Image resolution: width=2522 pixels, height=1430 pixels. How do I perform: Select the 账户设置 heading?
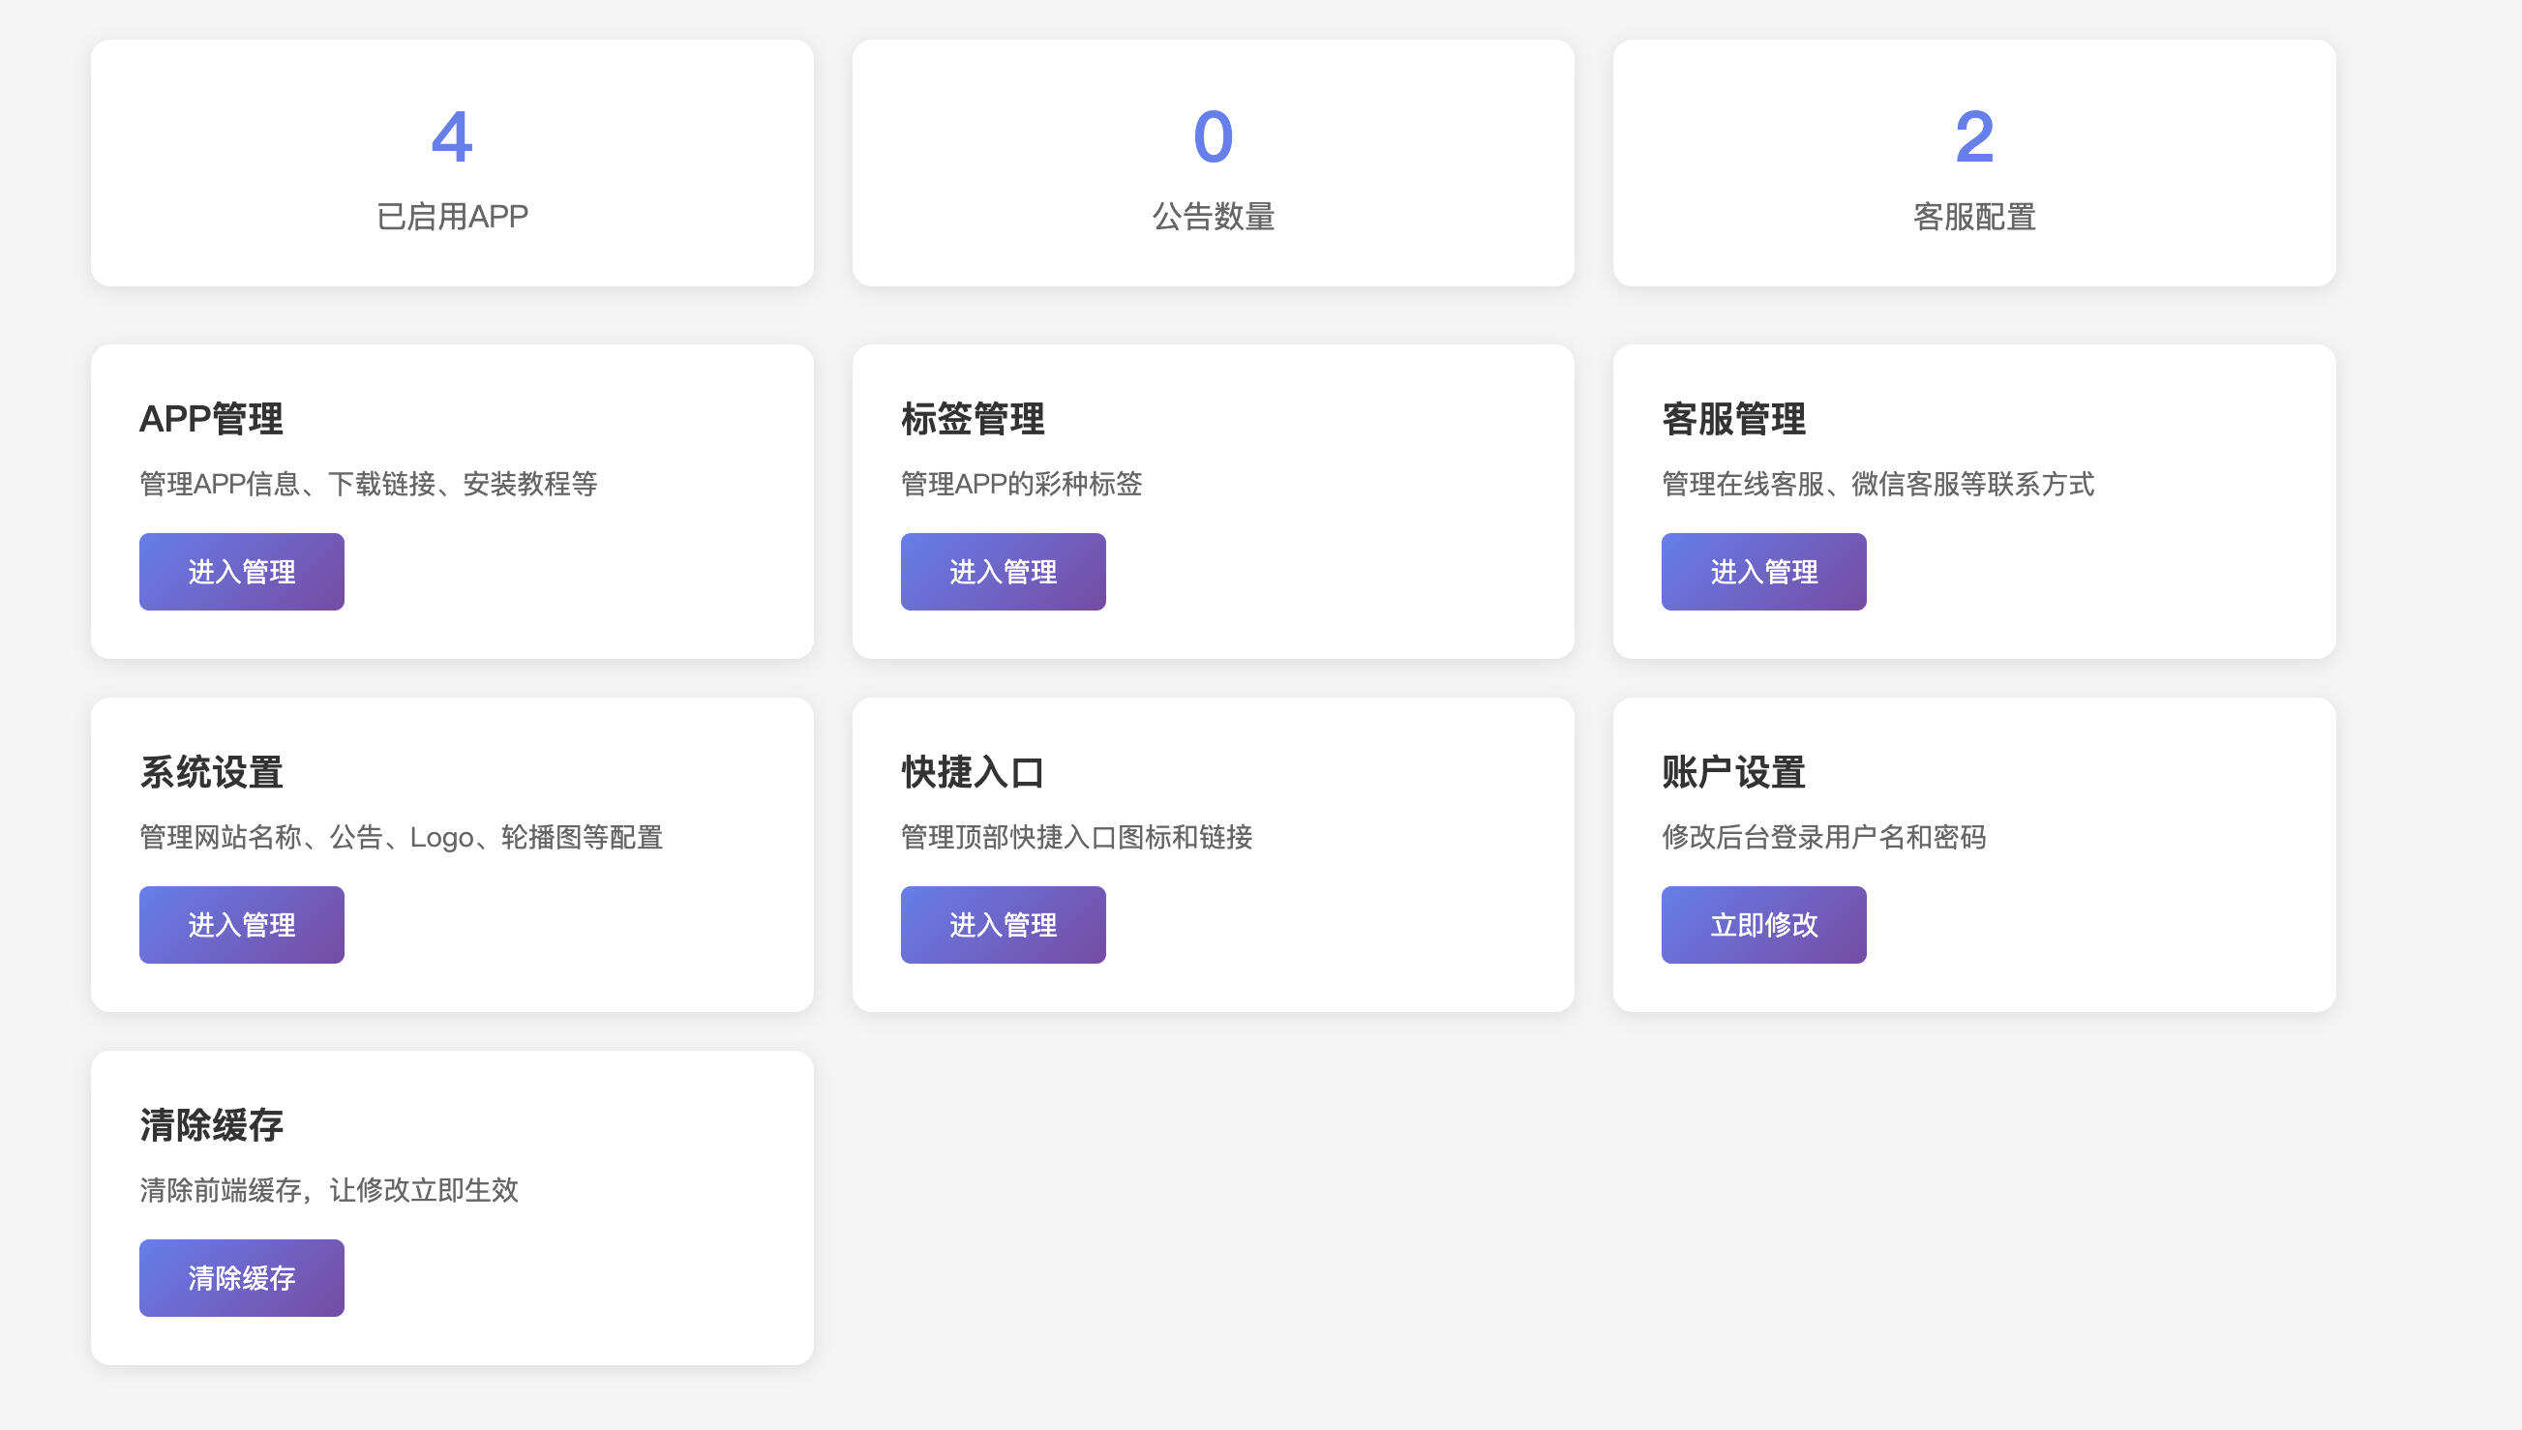point(1733,773)
